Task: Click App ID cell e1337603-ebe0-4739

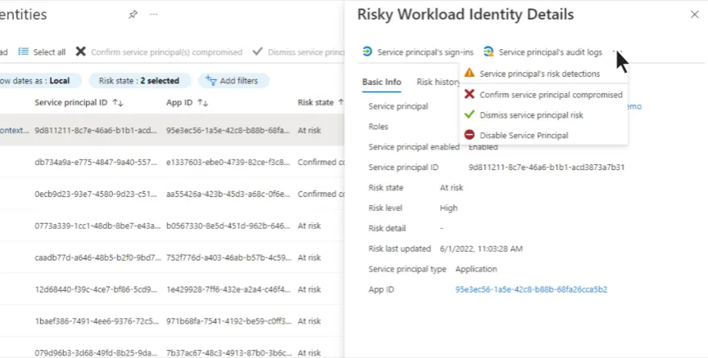Action: click(x=228, y=162)
